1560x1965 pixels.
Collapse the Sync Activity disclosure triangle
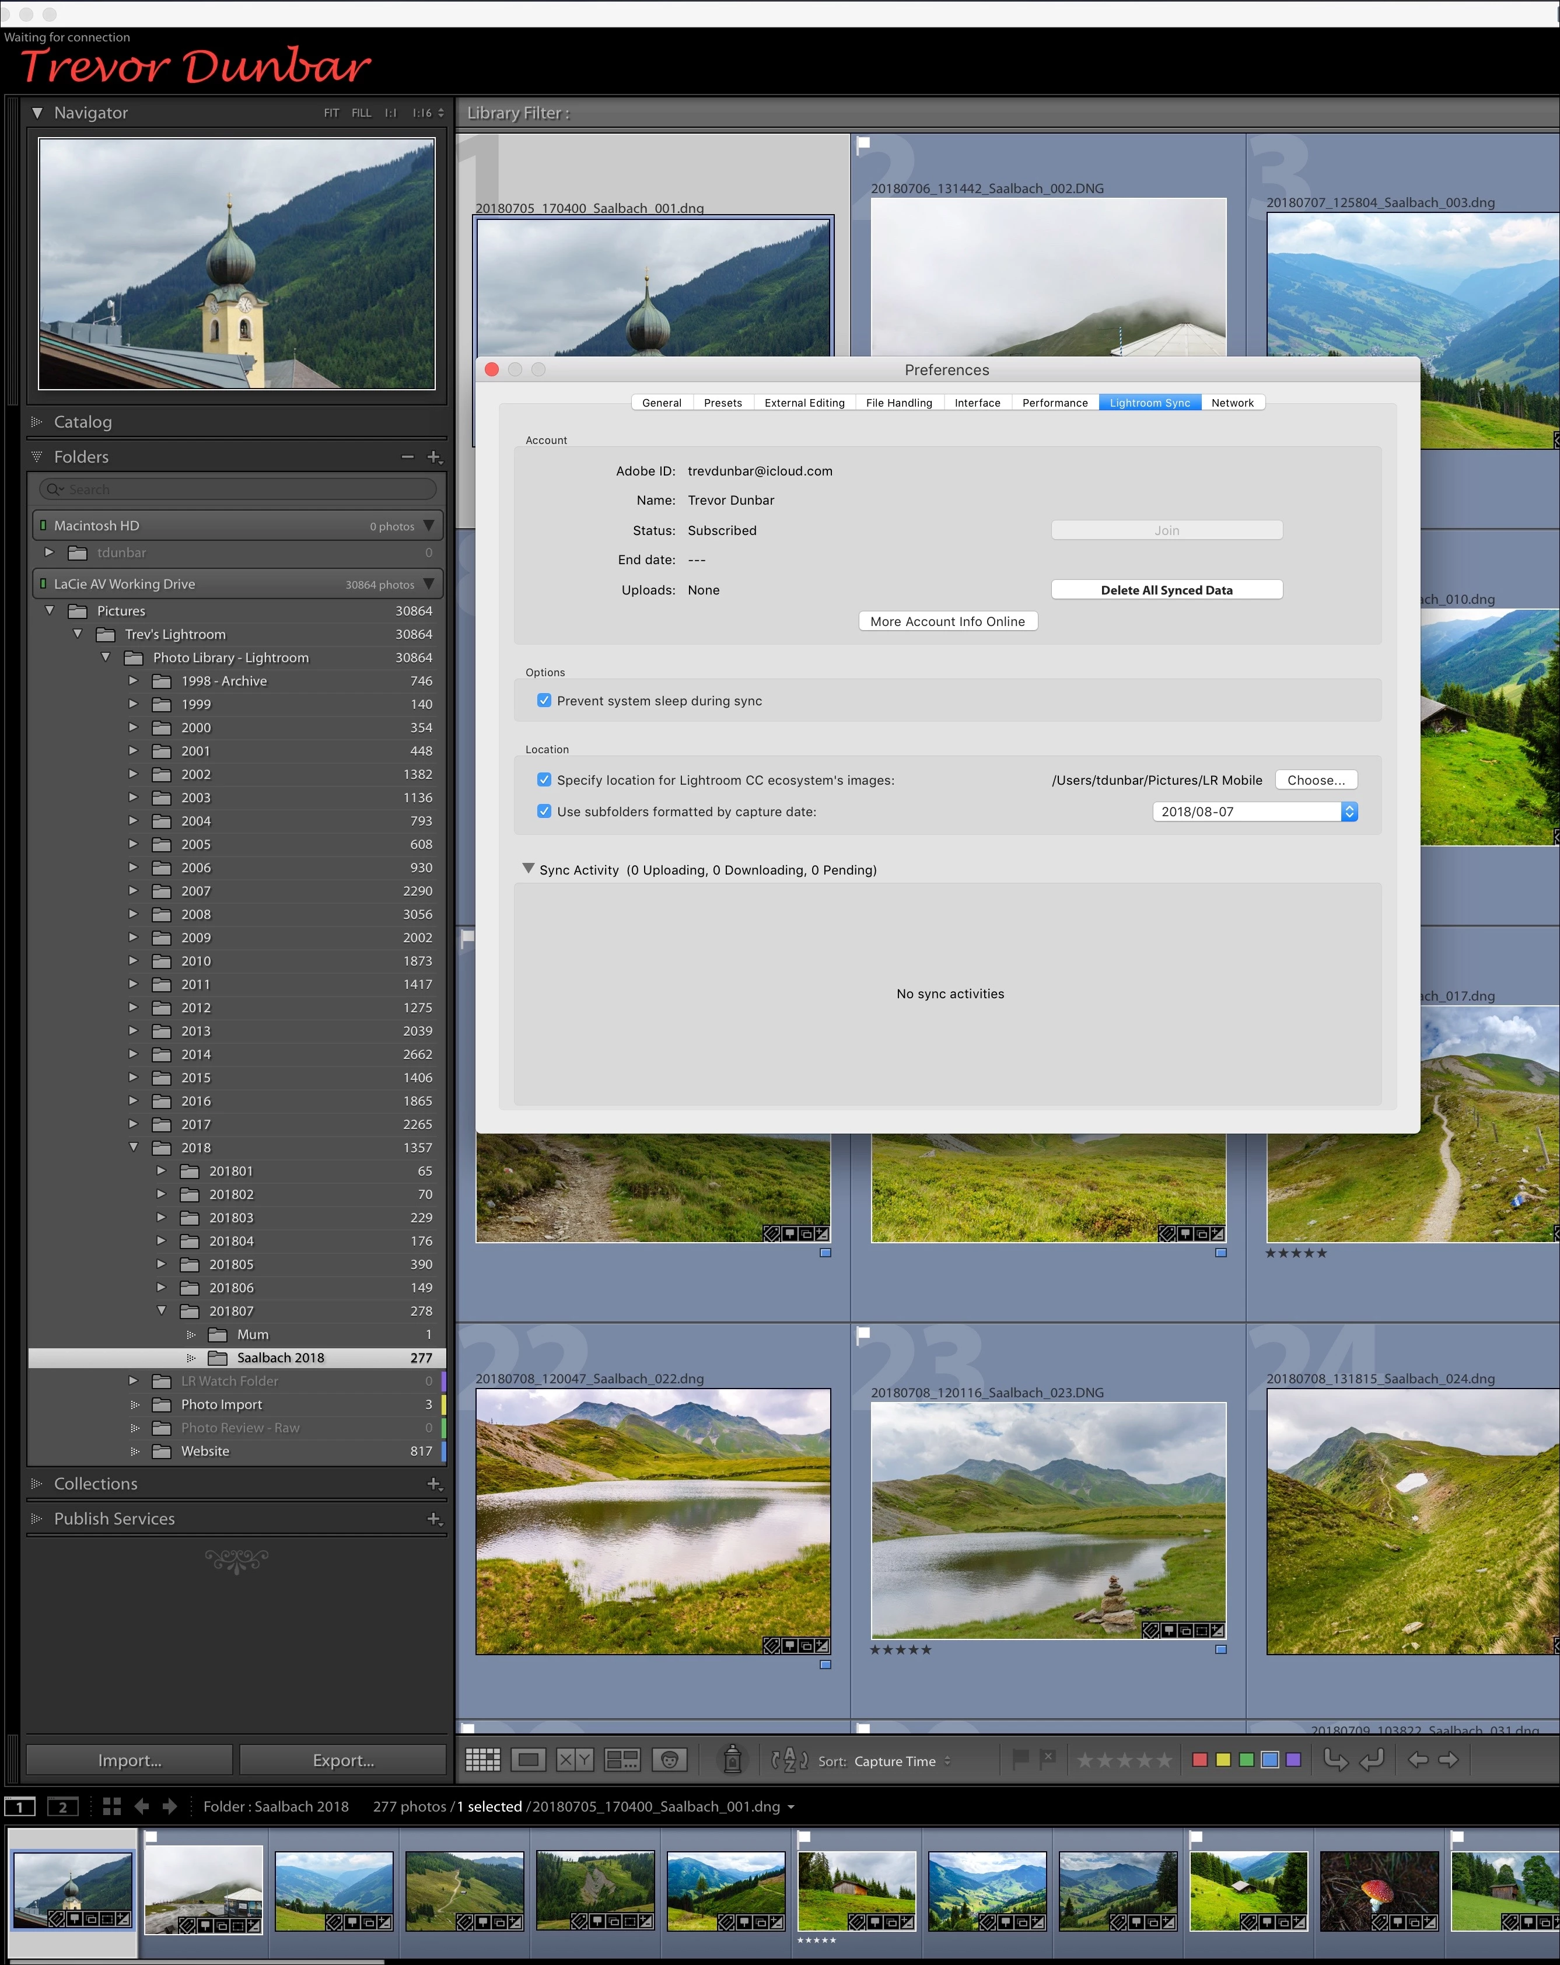coord(529,869)
